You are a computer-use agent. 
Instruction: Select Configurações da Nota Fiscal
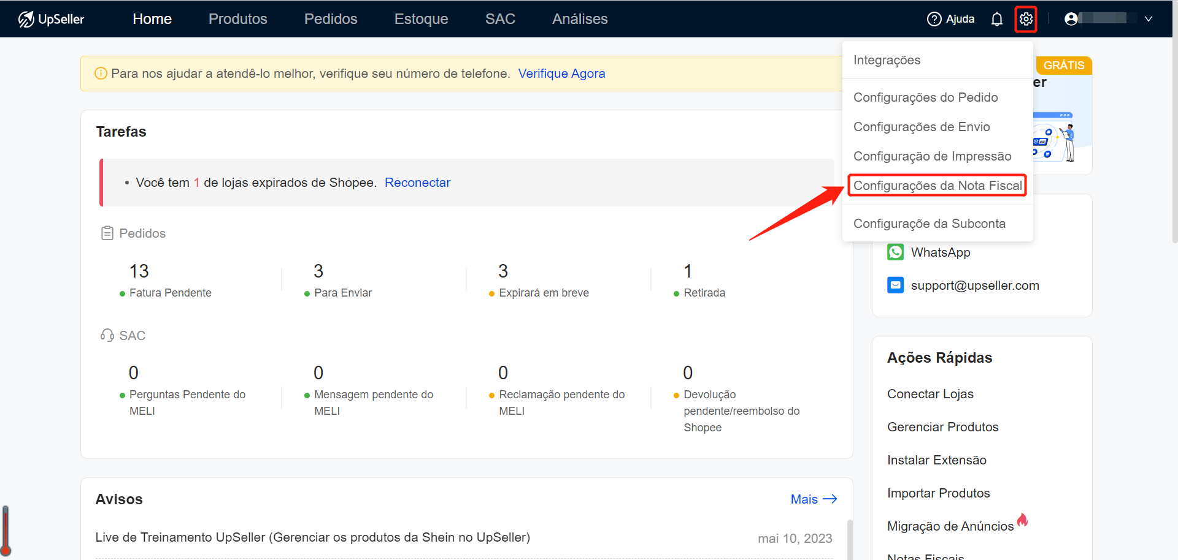[x=937, y=186]
